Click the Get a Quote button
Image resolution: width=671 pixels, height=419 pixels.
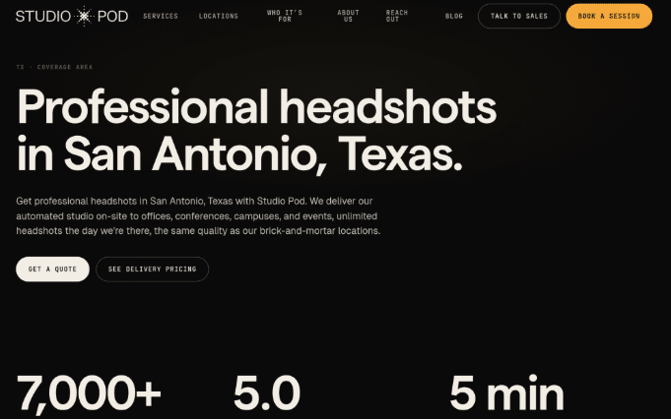[x=52, y=269]
